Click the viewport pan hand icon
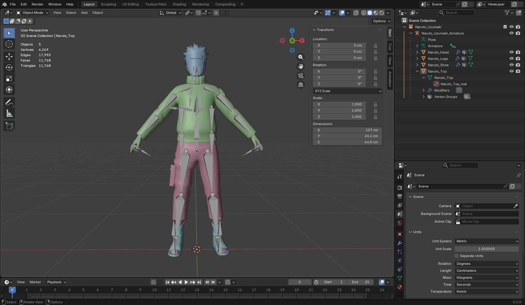 click(300, 66)
